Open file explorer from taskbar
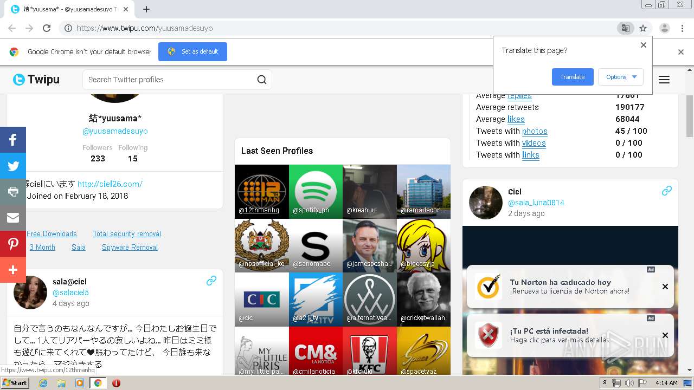 point(61,383)
